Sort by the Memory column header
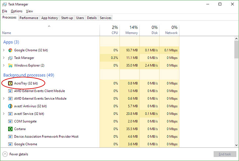 129,30
